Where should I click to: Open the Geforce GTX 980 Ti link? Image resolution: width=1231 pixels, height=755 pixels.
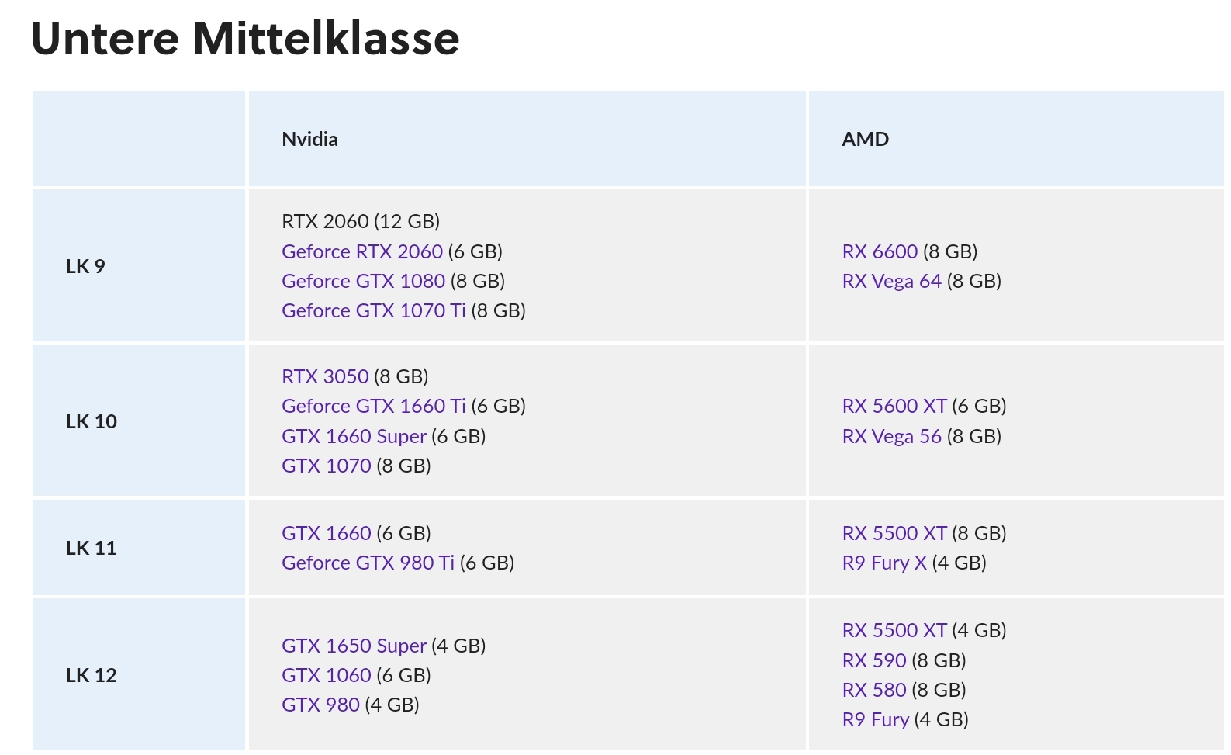(x=368, y=563)
